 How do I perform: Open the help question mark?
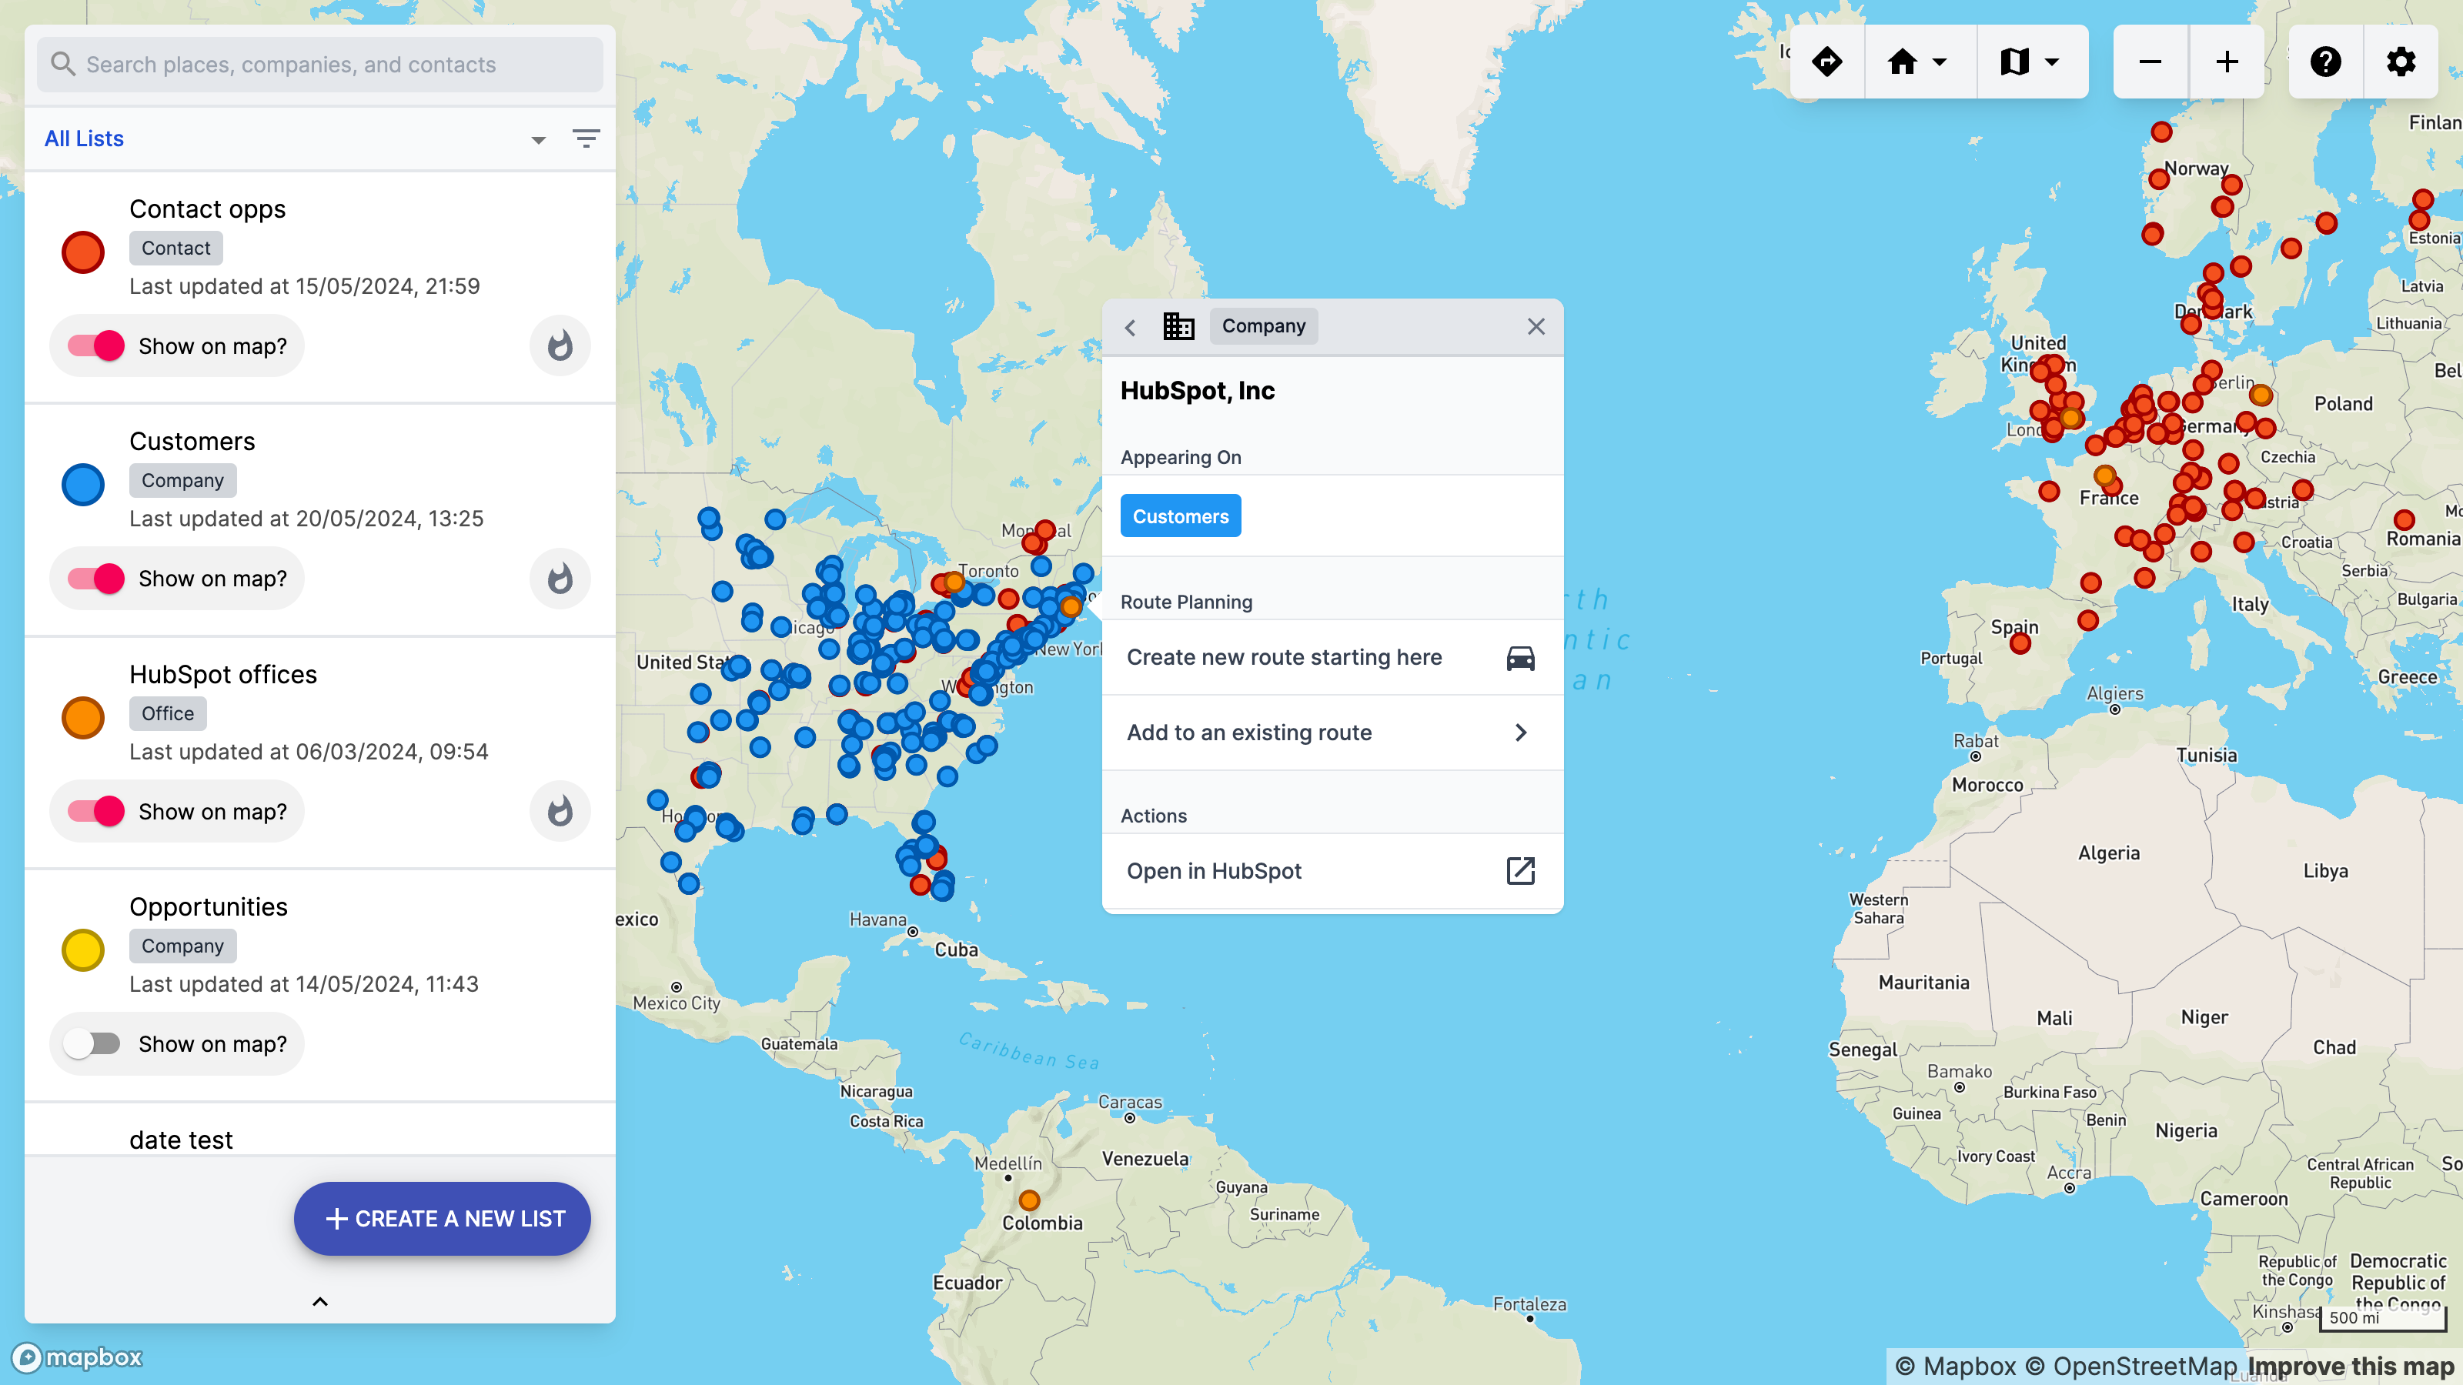[2325, 62]
